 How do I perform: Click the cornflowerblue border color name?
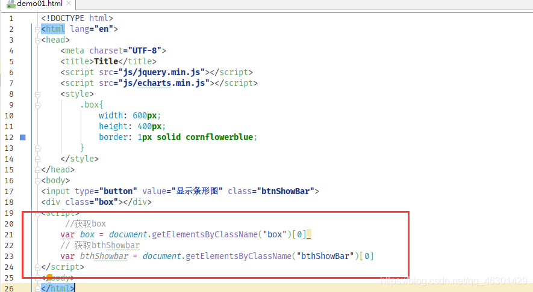point(219,137)
